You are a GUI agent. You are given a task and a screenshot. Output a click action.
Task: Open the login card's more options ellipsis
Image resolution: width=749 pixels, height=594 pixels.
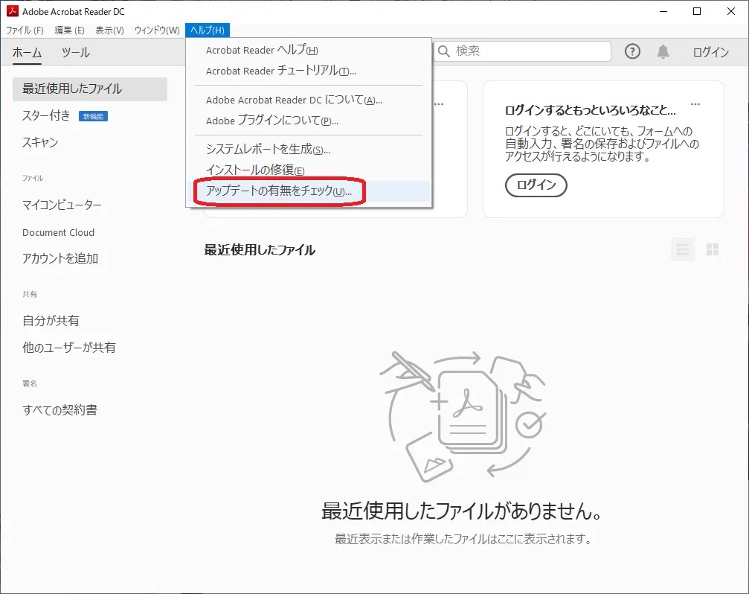tap(695, 103)
